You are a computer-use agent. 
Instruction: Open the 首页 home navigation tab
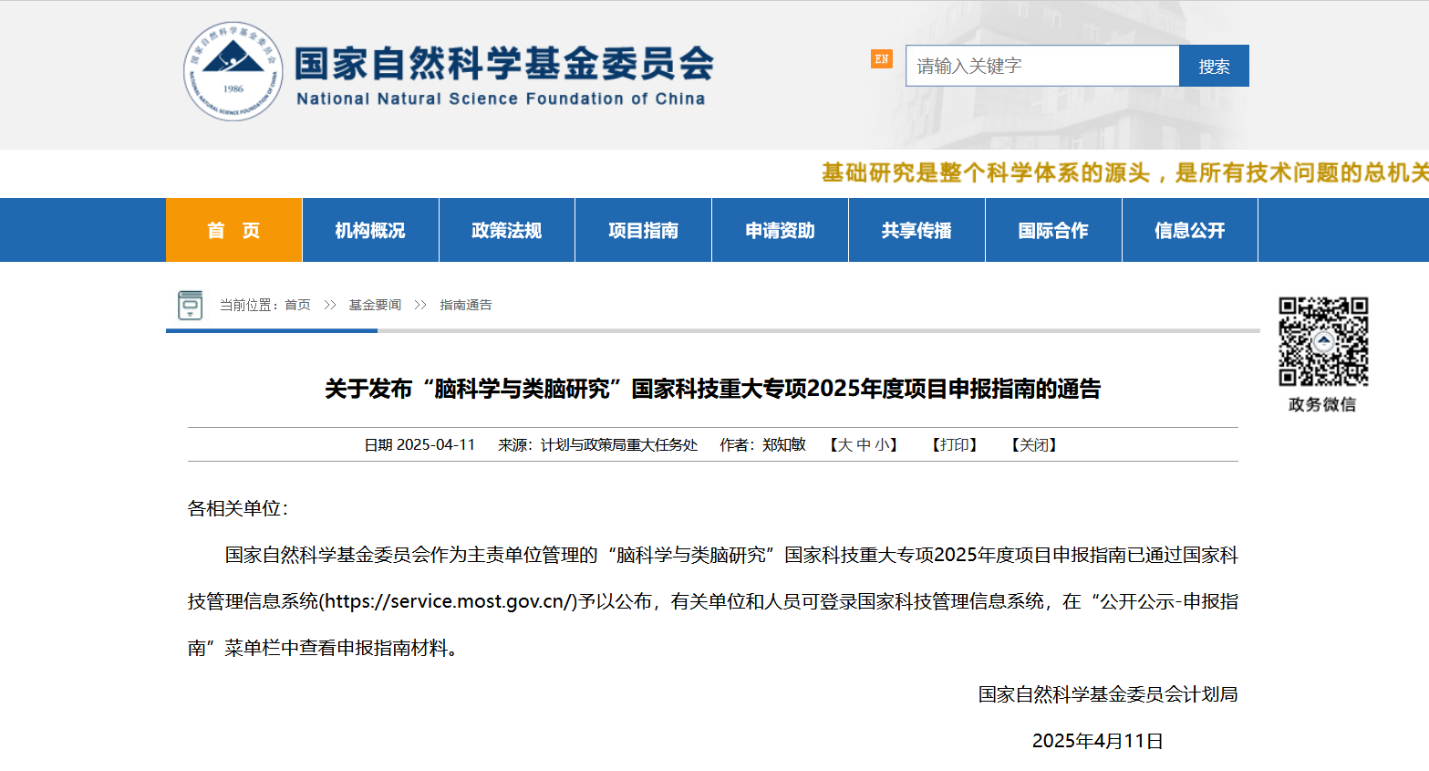(233, 230)
